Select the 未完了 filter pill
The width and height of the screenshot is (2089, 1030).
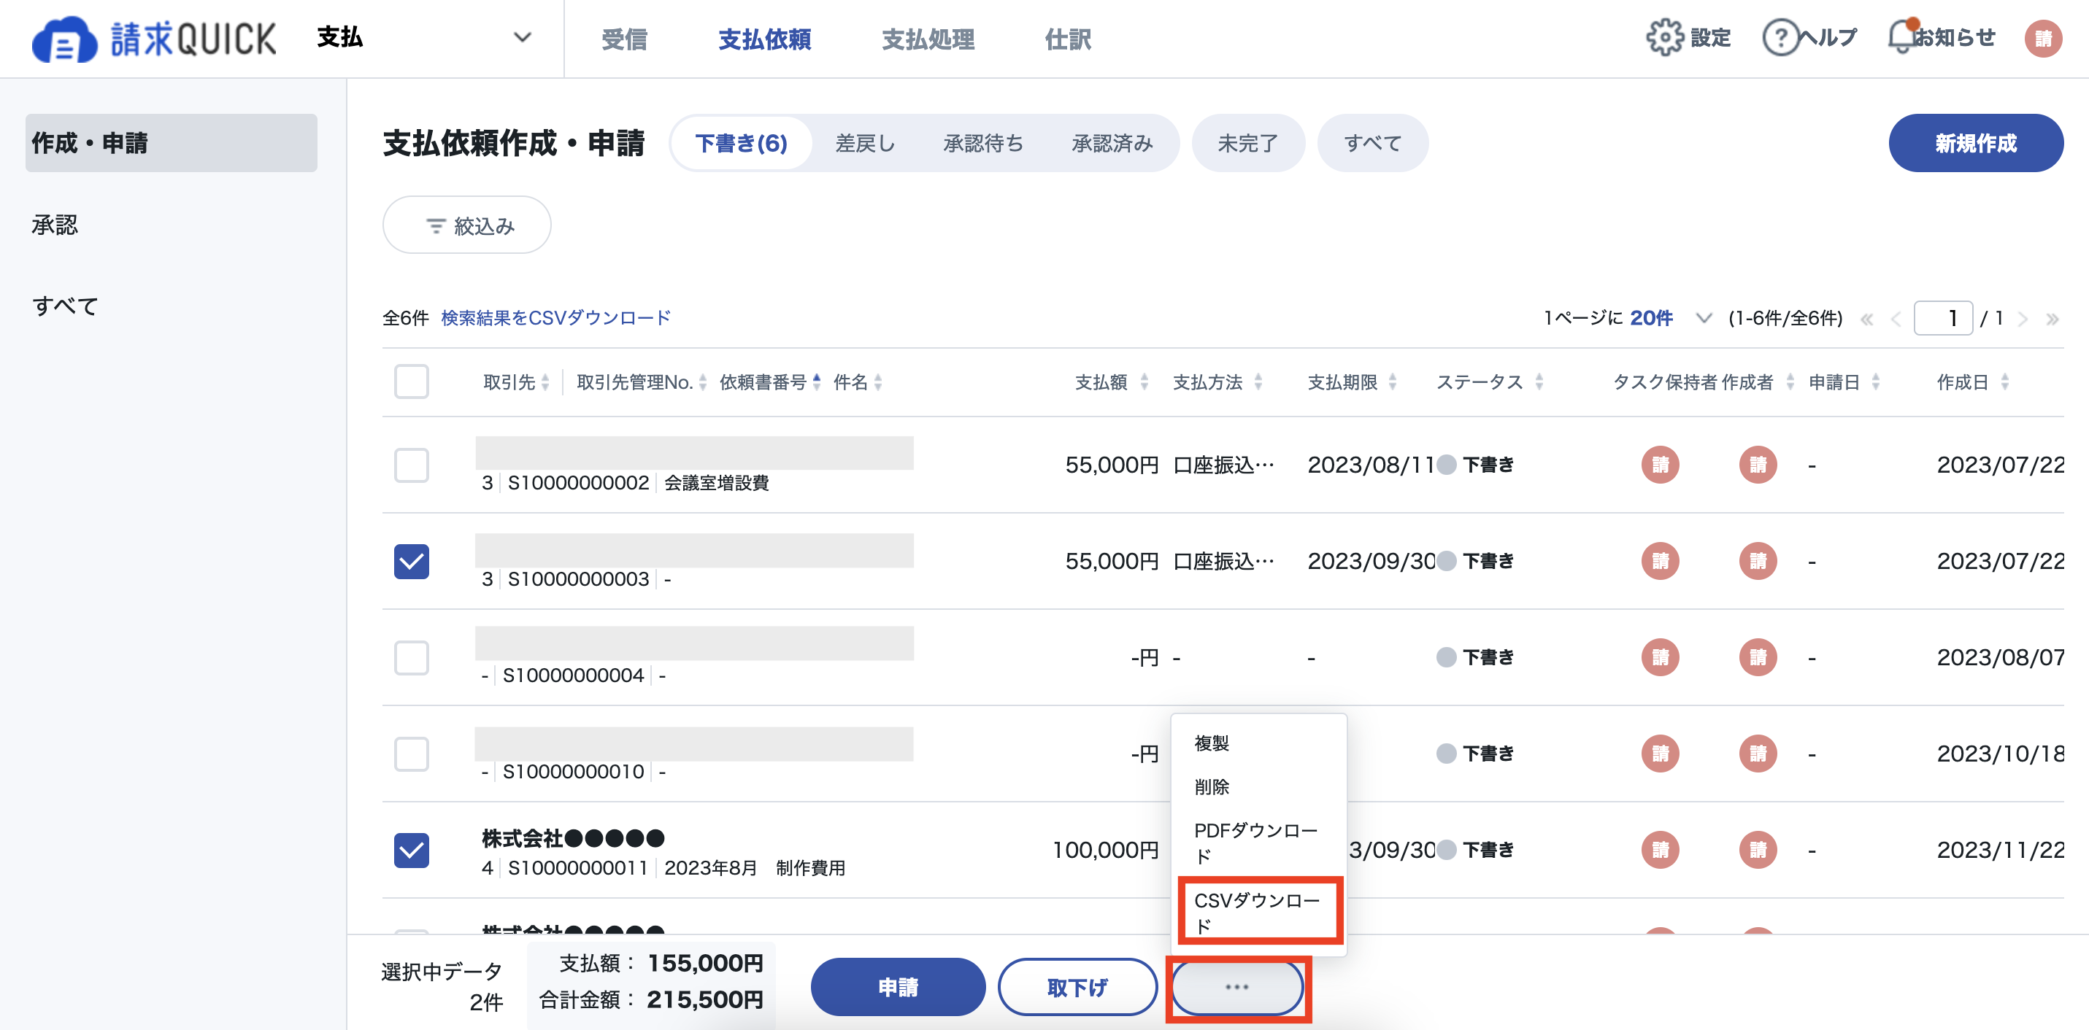coord(1248,143)
